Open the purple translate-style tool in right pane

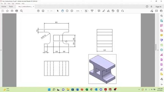[161, 40]
